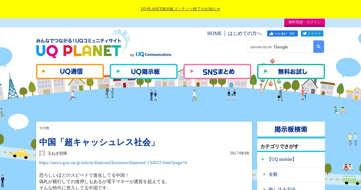Click the 無料登録・ログイン button
This screenshot has width=361, height=190.
click(304, 22)
